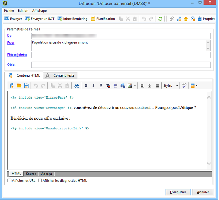Click the Pour field scroll down arrow
The height and width of the screenshot is (200, 219).
pos(208,48)
